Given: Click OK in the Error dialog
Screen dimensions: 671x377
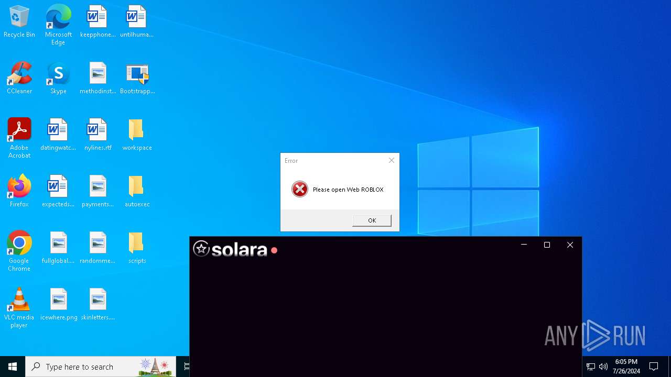Looking at the screenshot, I should tap(372, 220).
